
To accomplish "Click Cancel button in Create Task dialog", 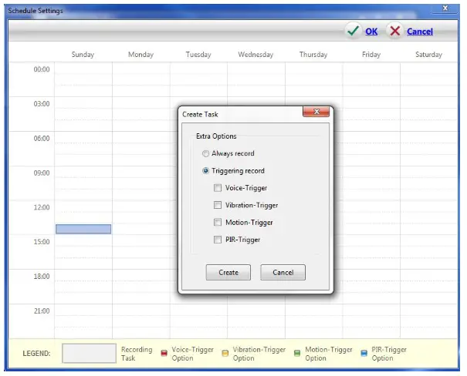I will (x=283, y=272).
